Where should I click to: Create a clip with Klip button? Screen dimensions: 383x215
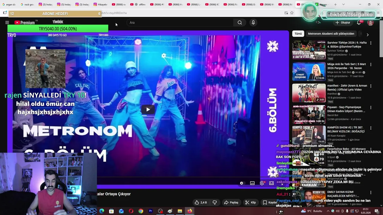[250, 202]
